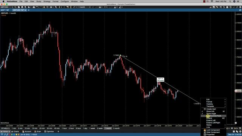Click the gear icon at top right toolbar
The image size is (242, 136).
coord(240,7)
